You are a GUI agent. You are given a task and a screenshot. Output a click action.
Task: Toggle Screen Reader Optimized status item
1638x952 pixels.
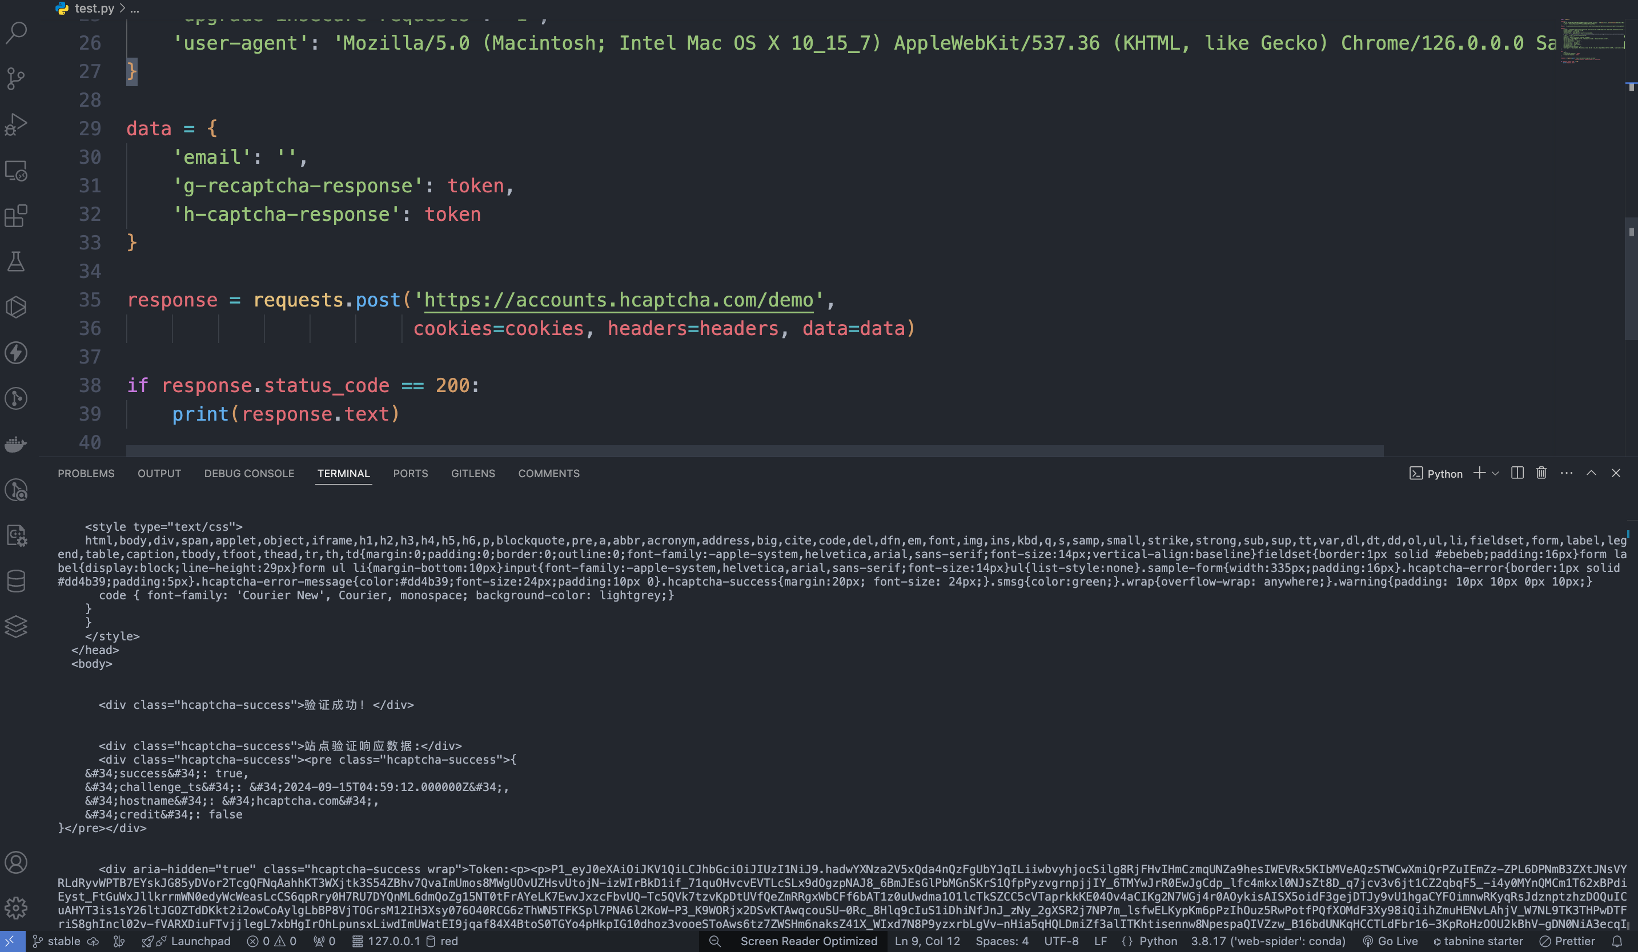(x=808, y=941)
